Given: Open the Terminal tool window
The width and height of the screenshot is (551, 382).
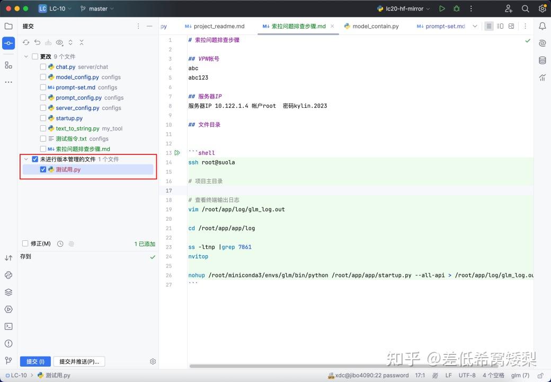Looking at the screenshot, I should click(x=8, y=326).
